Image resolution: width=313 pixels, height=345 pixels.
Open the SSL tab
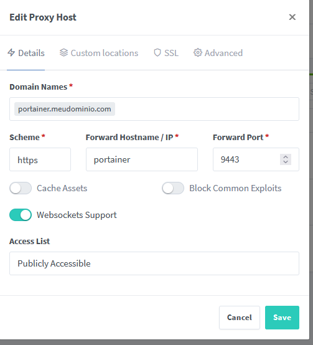tap(166, 53)
